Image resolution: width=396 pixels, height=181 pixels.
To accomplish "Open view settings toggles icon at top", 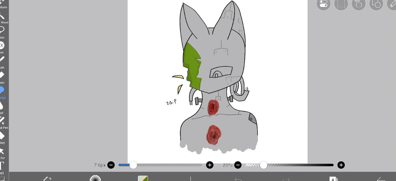I will [x=323, y=4].
